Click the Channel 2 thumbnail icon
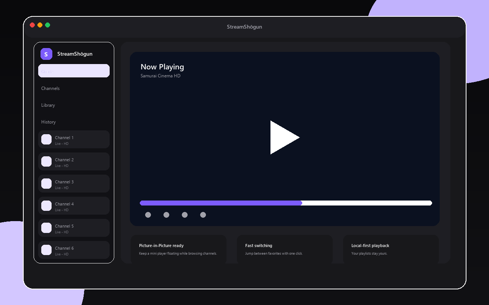This screenshot has height=305, width=489. (x=46, y=161)
